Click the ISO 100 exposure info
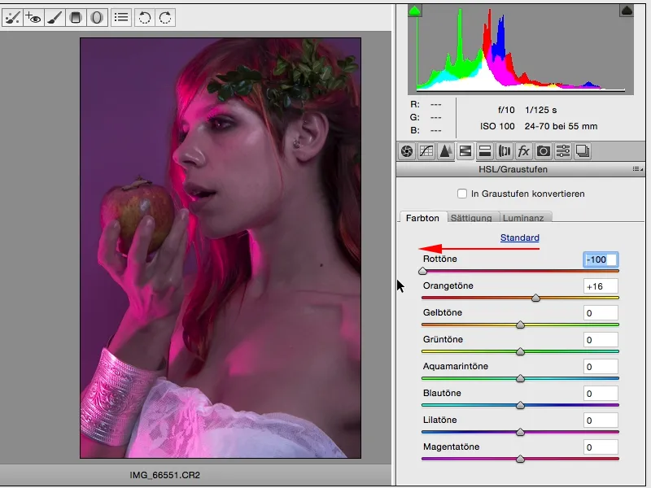The width and height of the screenshot is (651, 488). pyautogui.click(x=497, y=126)
